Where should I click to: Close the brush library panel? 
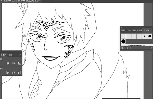click(121, 27)
